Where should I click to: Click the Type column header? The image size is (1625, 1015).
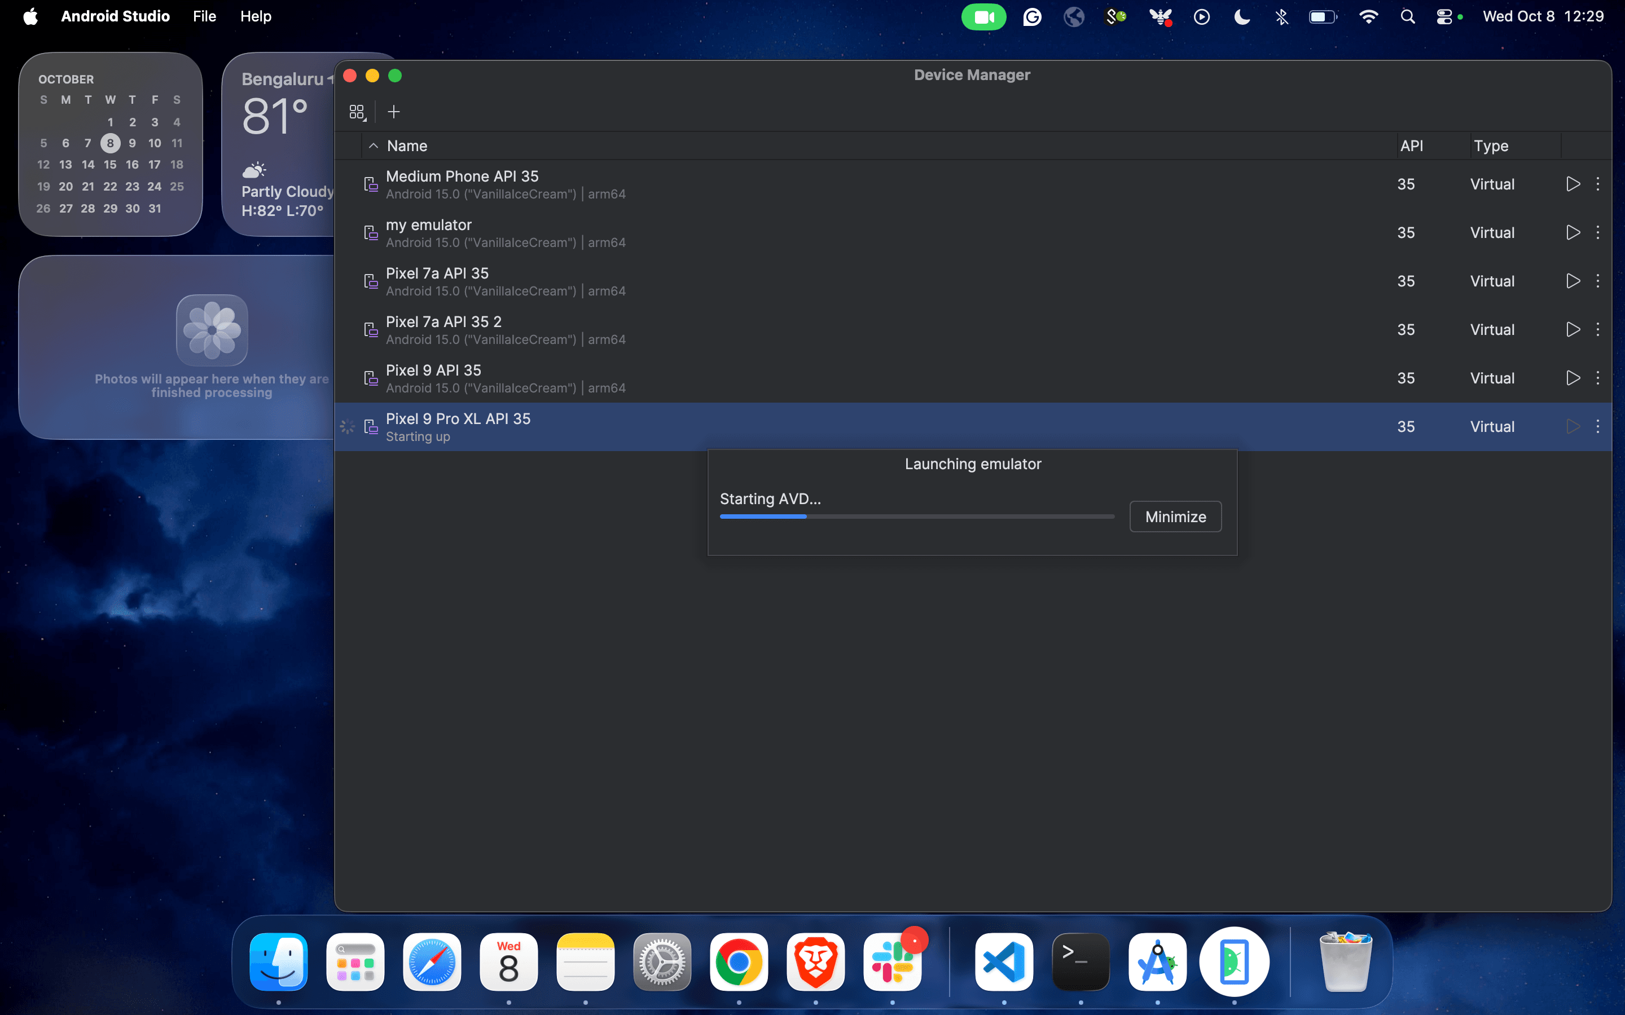pos(1490,145)
